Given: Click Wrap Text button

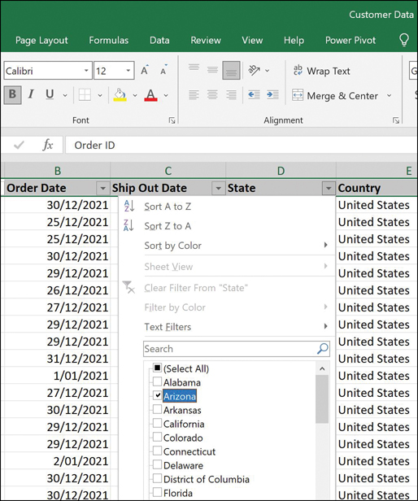Looking at the screenshot, I should (x=321, y=71).
